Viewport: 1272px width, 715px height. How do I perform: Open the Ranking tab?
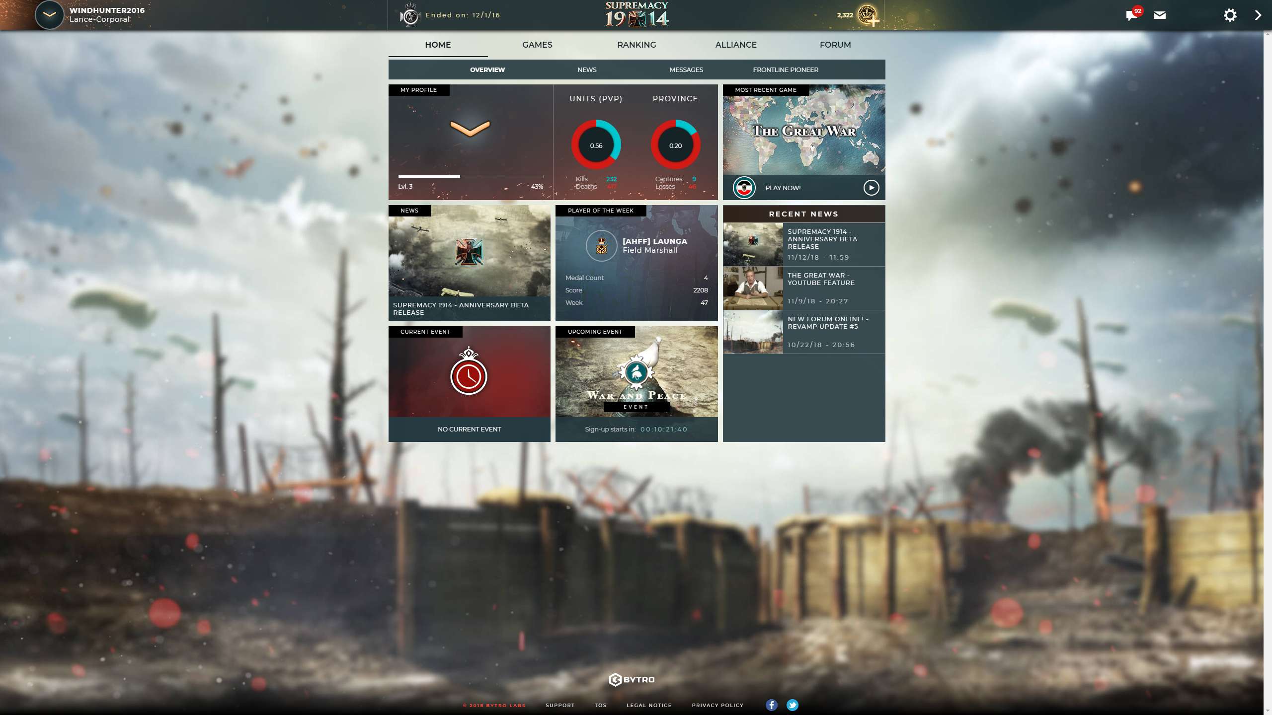(x=636, y=45)
